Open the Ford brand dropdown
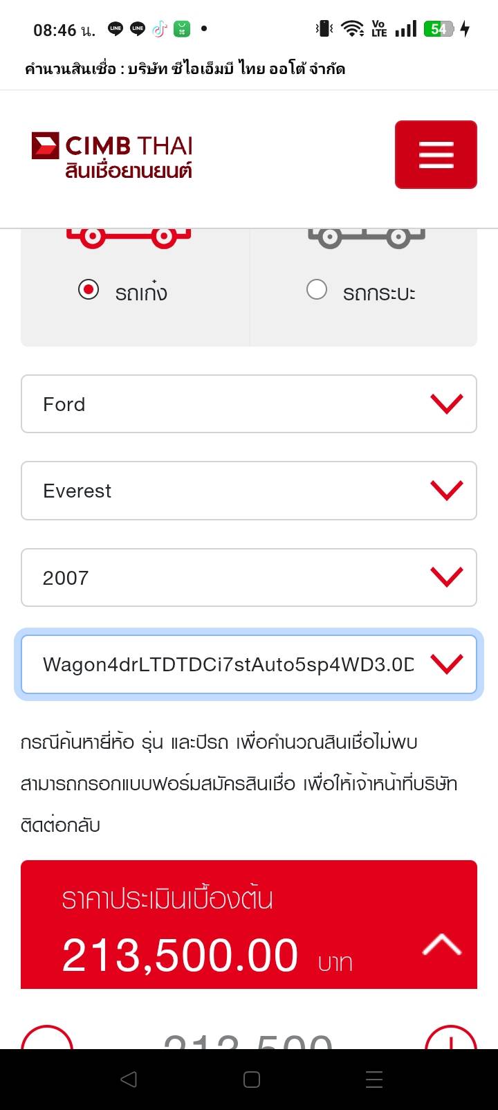The image size is (498, 1110). (x=249, y=404)
